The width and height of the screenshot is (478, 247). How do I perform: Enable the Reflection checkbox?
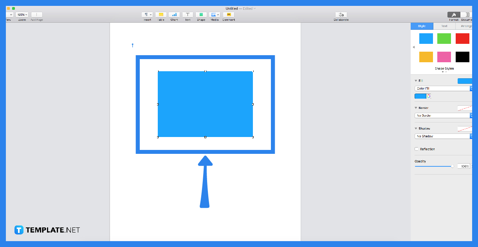[416, 149]
